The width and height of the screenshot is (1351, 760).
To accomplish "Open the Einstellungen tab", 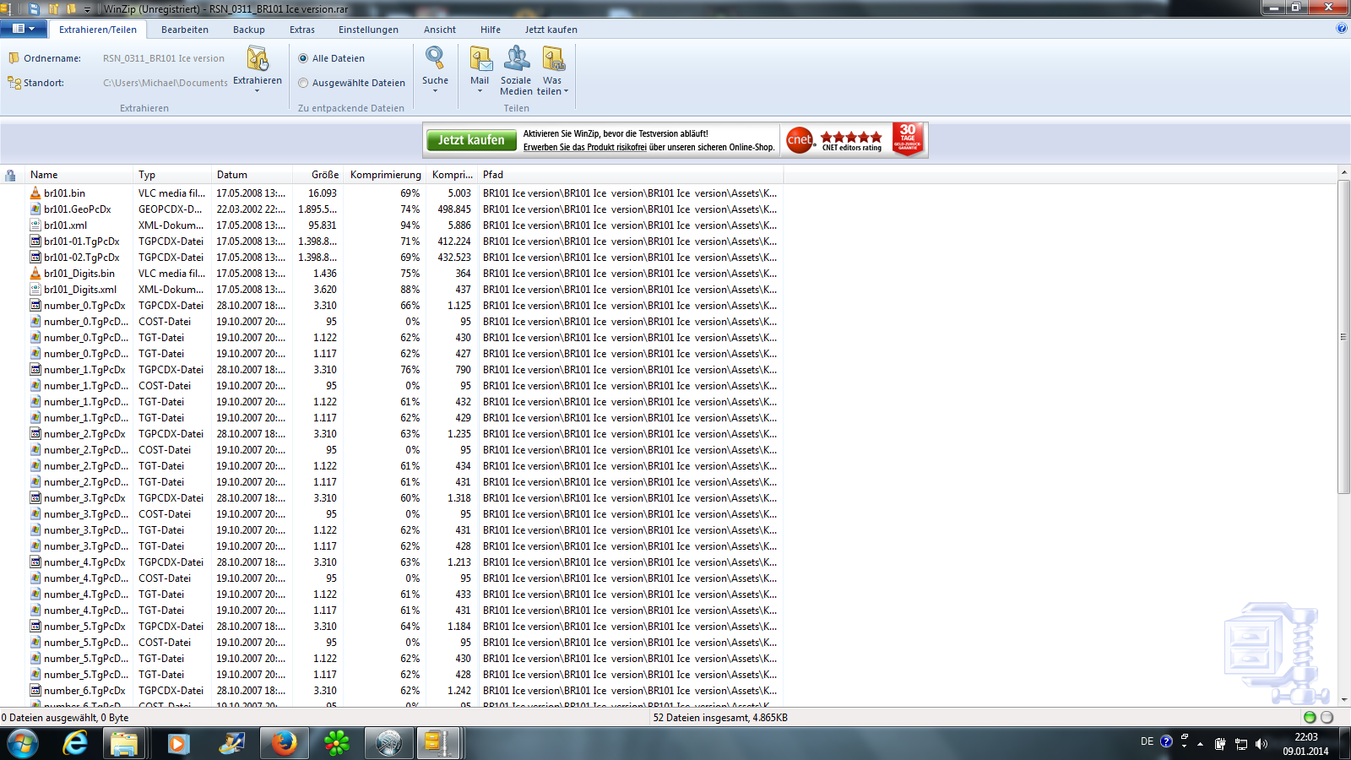I will (x=368, y=30).
